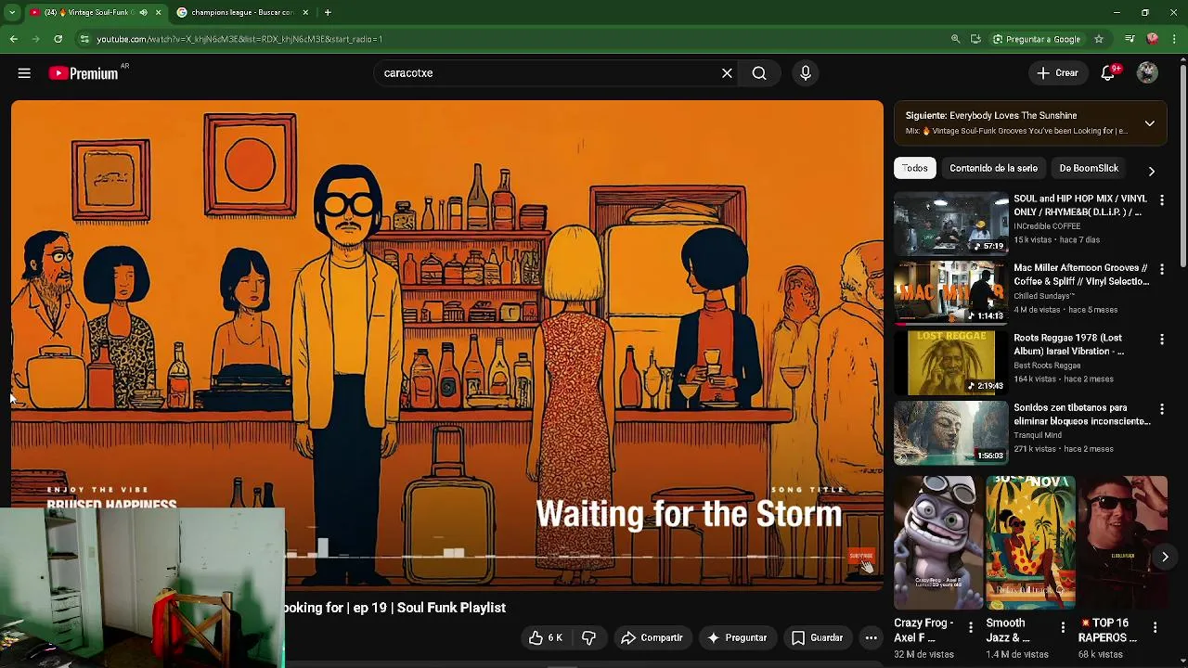The height and width of the screenshot is (668, 1188).
Task: Click Chilled Sundays channel name
Action: pos(1045,296)
